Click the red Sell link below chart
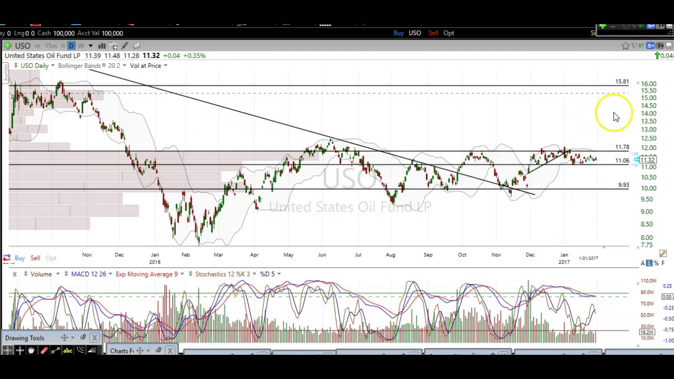Screen dimensions: 674x379 35,258
